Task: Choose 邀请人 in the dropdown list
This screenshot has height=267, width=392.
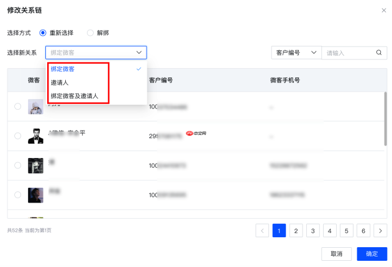Action: [x=96, y=82]
